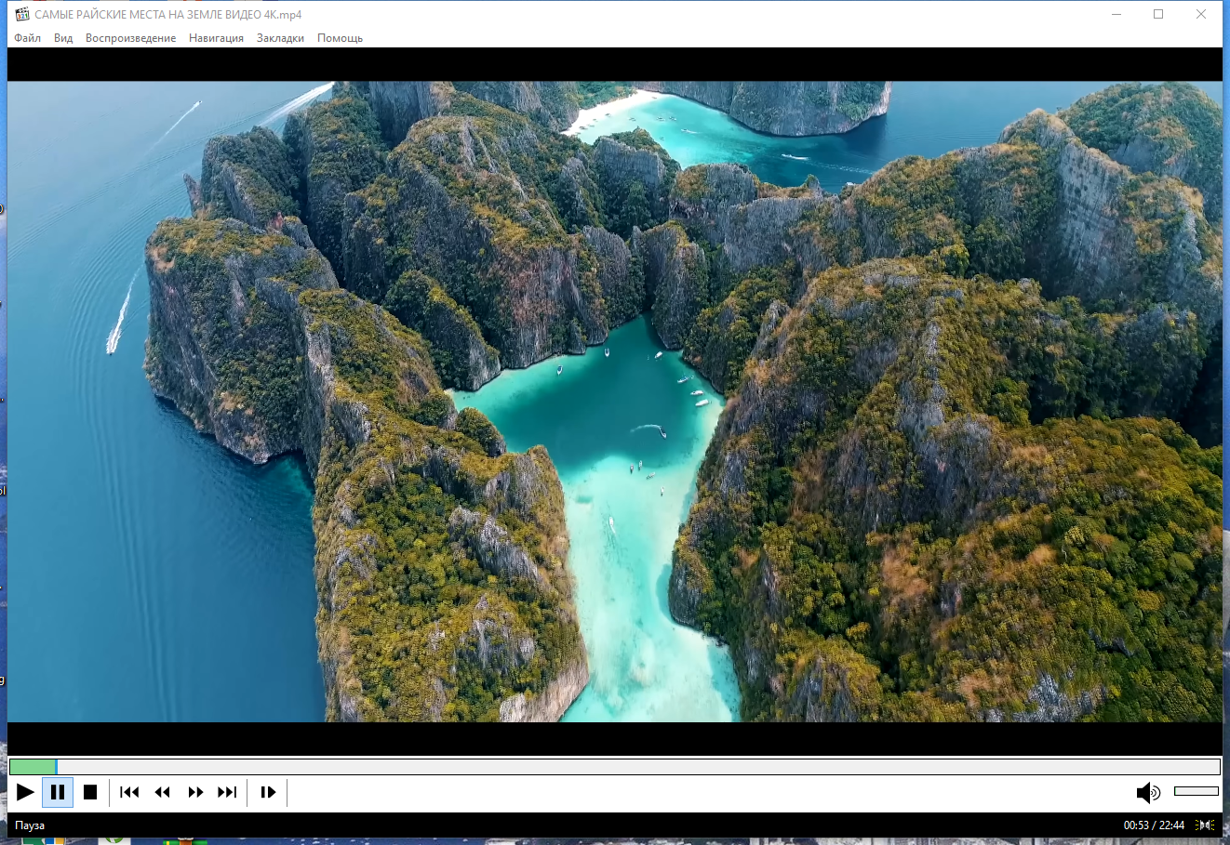Click the middle of the seek bar
This screenshot has height=845, width=1230.
(x=614, y=767)
